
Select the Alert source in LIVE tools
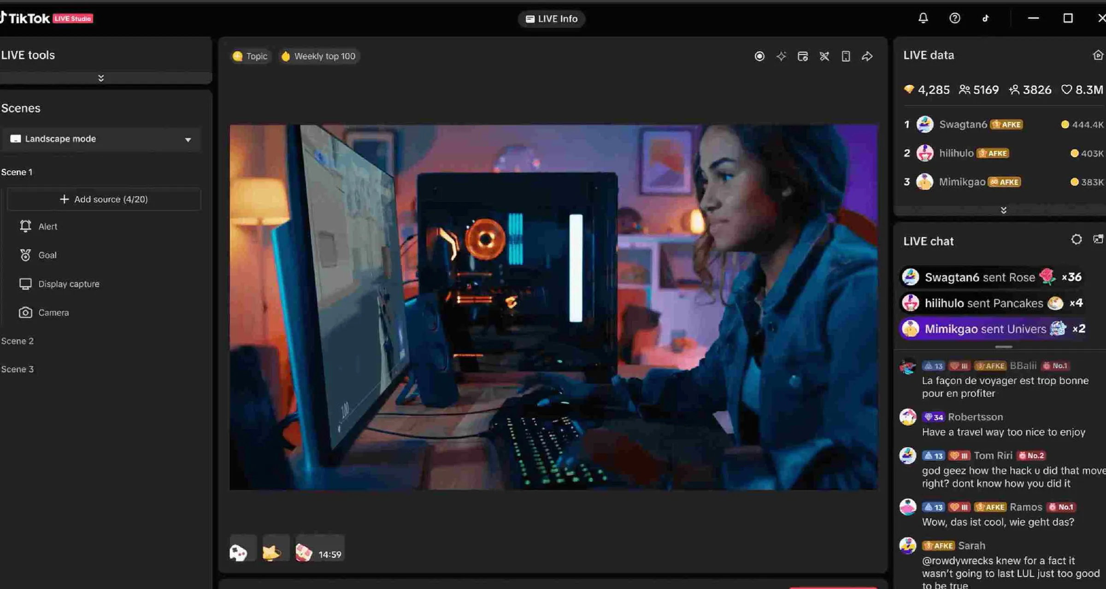[47, 226]
